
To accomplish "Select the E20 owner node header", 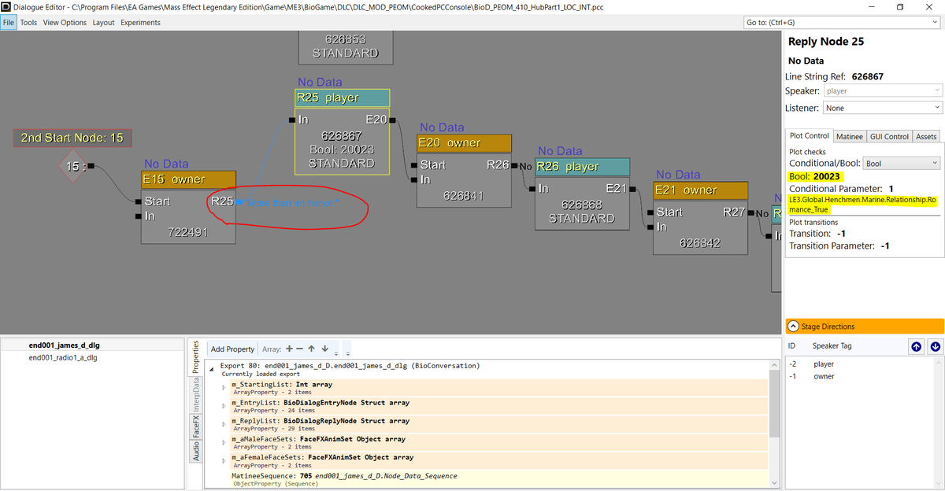I will pyautogui.click(x=464, y=142).
